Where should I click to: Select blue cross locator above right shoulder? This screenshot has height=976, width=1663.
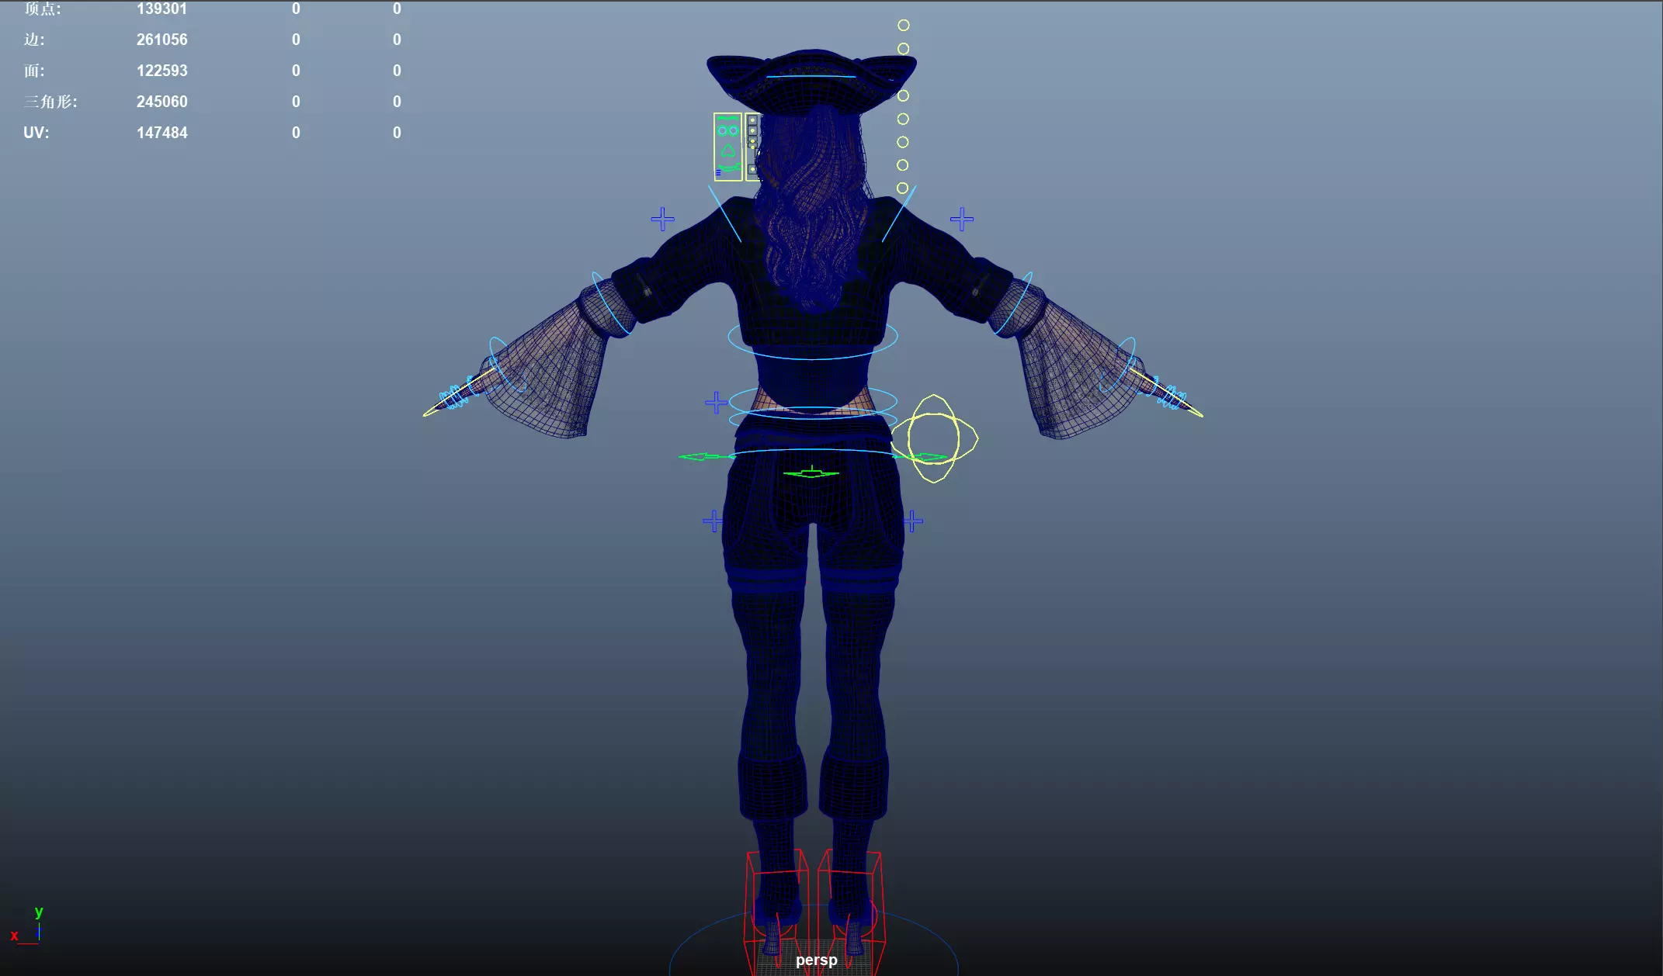click(x=962, y=219)
